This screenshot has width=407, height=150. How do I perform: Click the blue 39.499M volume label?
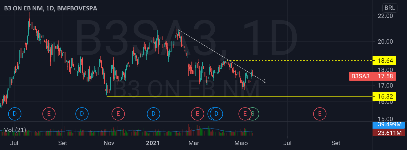(389, 125)
